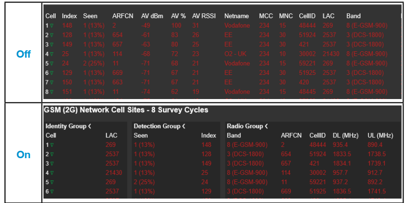This screenshot has height=203, width=406.
Task: Select DL frequency 1833.5
Action: tap(342, 154)
